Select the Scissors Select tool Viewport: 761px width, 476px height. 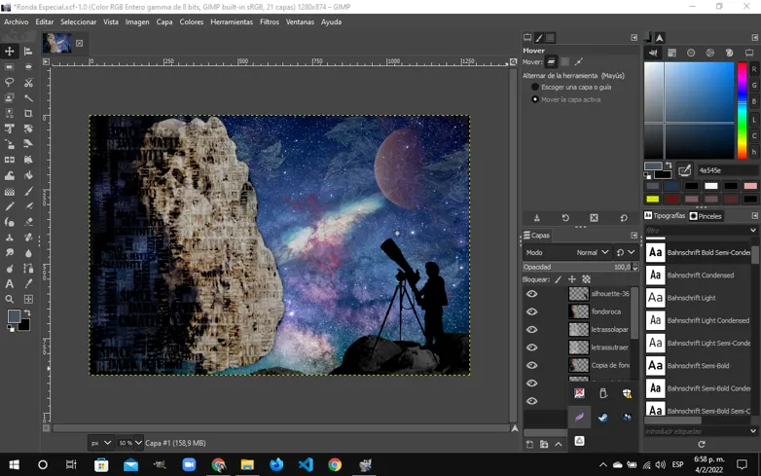pyautogui.click(x=28, y=82)
